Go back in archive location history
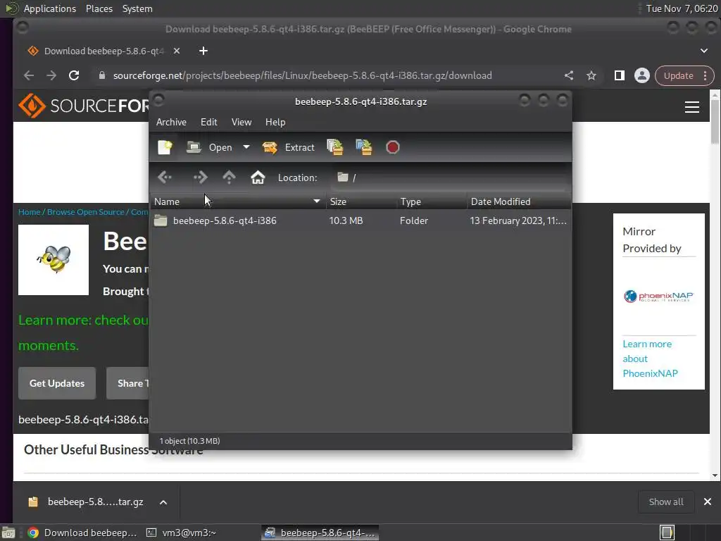This screenshot has height=541, width=721. [x=165, y=177]
